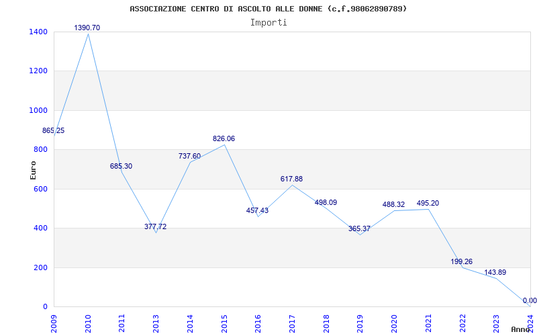Click the 200 y-axis tick label
The image size is (537, 336).
click(40, 267)
